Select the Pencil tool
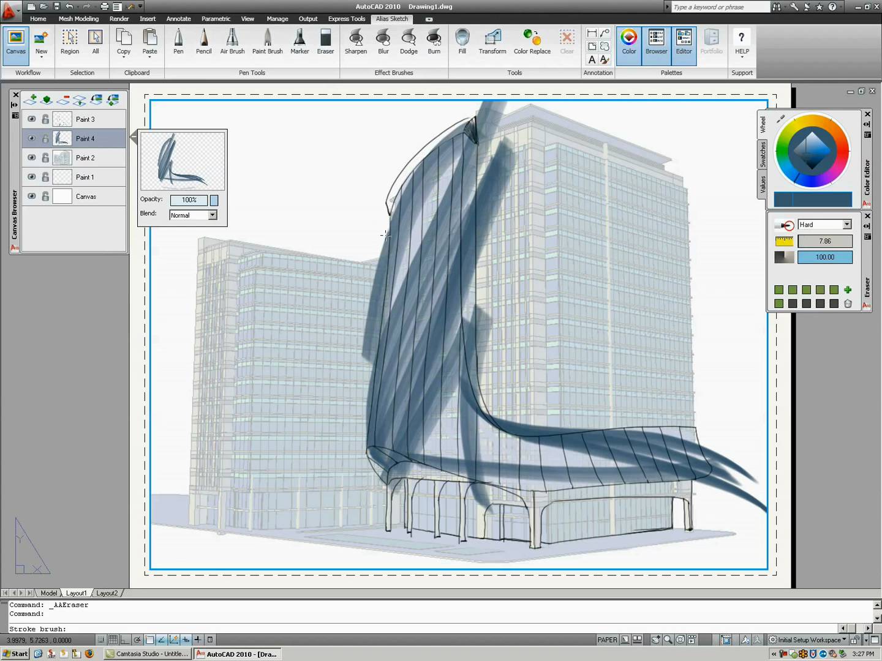 pyautogui.click(x=203, y=42)
